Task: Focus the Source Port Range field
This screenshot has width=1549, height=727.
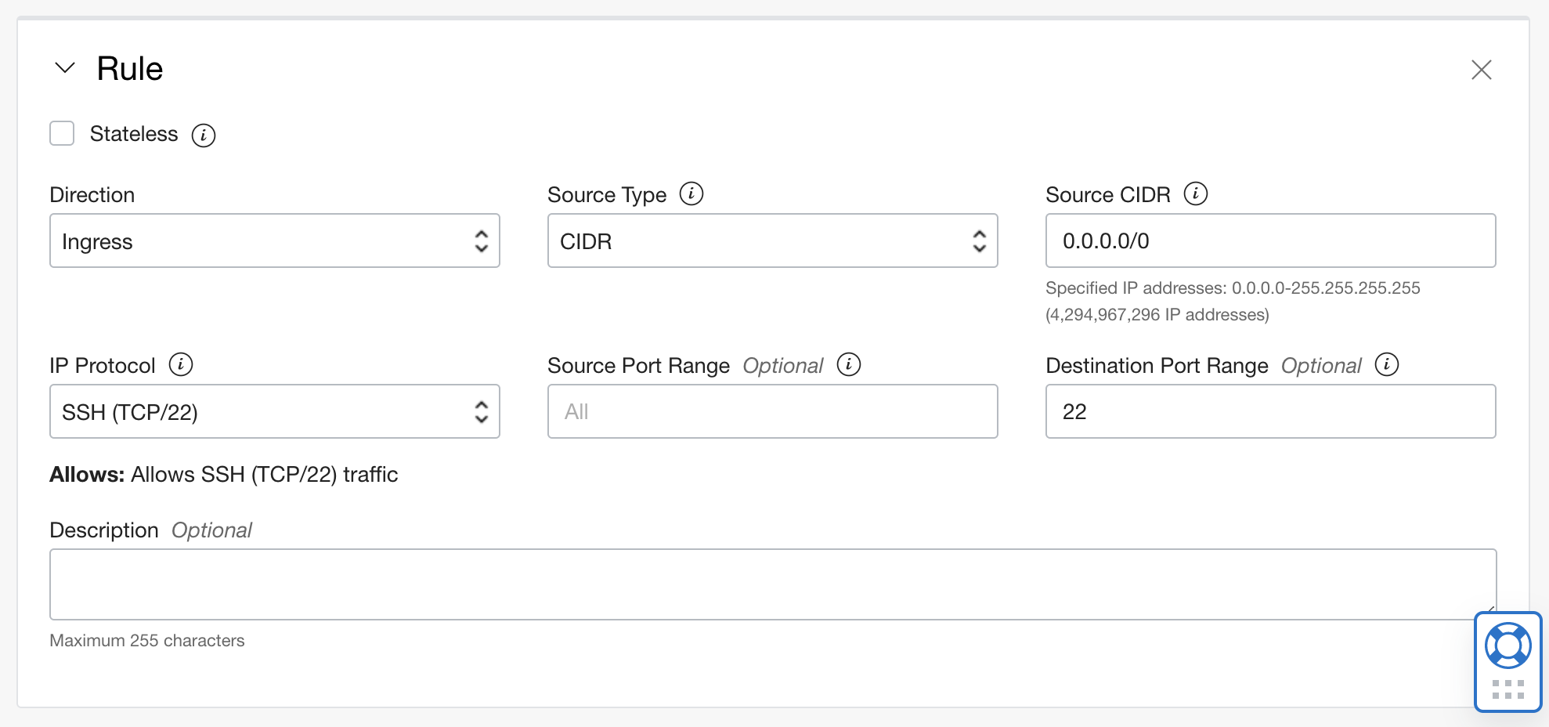Action: [772, 412]
